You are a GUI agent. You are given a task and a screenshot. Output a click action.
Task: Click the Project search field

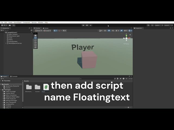(97, 79)
